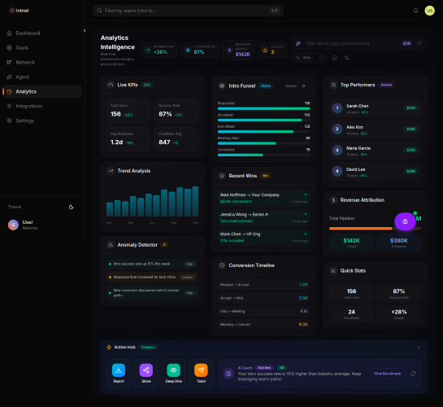Click the View Benchmark button
The image size is (443, 407).
388,374
